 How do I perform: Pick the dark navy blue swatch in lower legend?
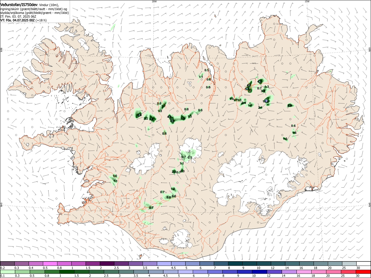[259, 272]
